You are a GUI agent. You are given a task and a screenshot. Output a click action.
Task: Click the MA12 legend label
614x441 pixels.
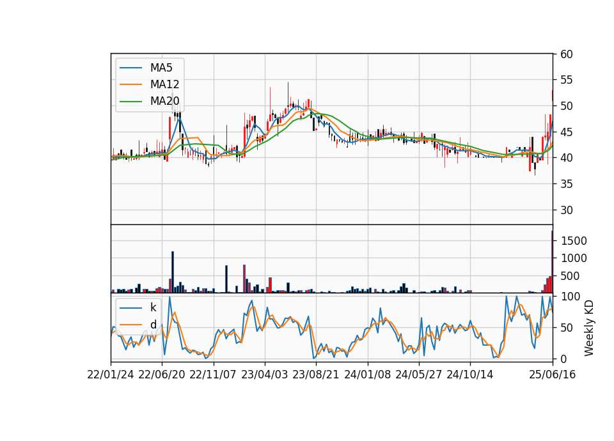[164, 84]
